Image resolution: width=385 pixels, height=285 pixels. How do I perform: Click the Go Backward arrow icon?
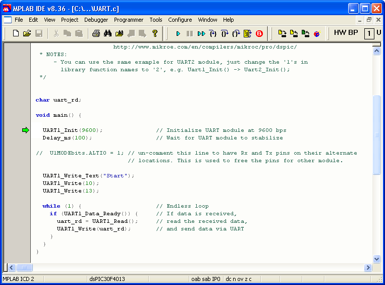[x=131, y=33]
